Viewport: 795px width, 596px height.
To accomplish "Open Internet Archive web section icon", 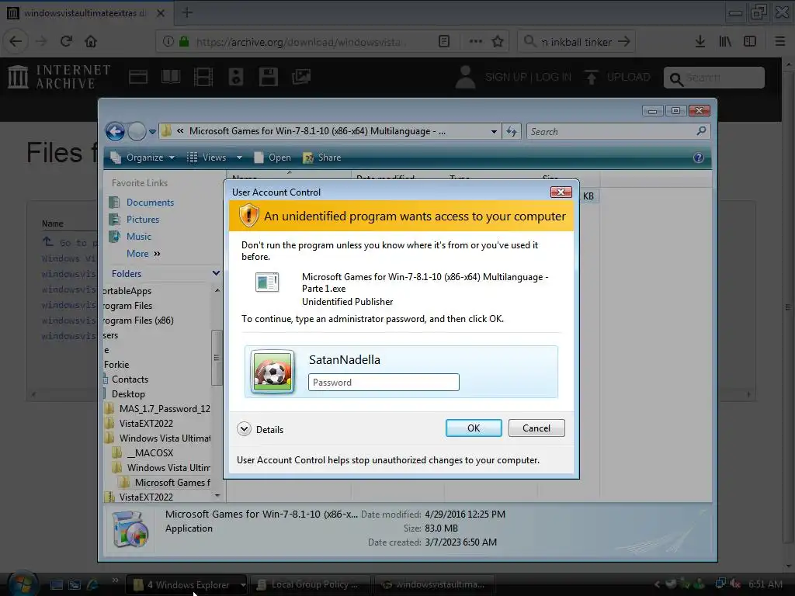I will pyautogui.click(x=138, y=77).
